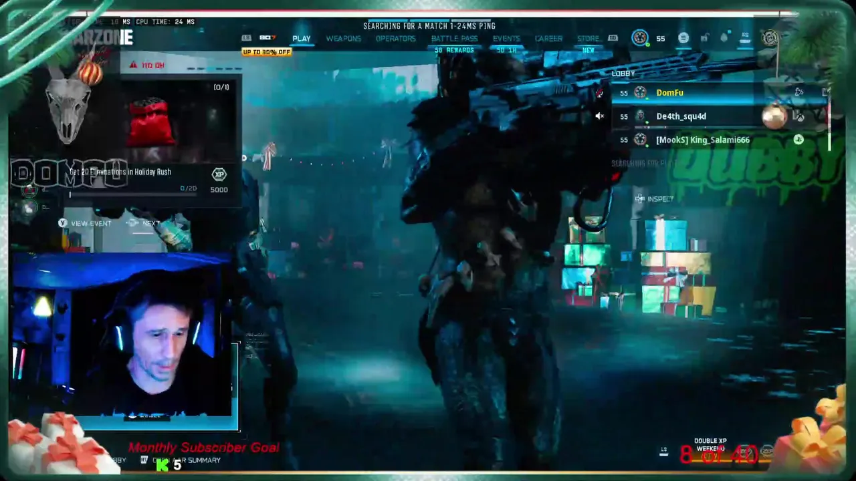Click the 0/20 eliminations progress bar
Viewport: 856px width, 481px height.
coord(133,195)
